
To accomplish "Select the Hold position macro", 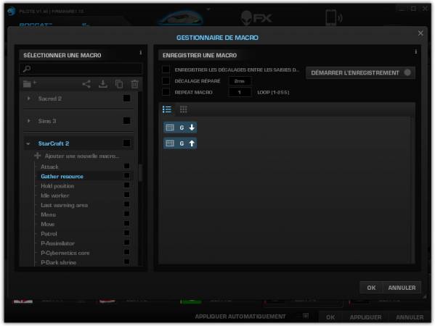I will (57, 186).
